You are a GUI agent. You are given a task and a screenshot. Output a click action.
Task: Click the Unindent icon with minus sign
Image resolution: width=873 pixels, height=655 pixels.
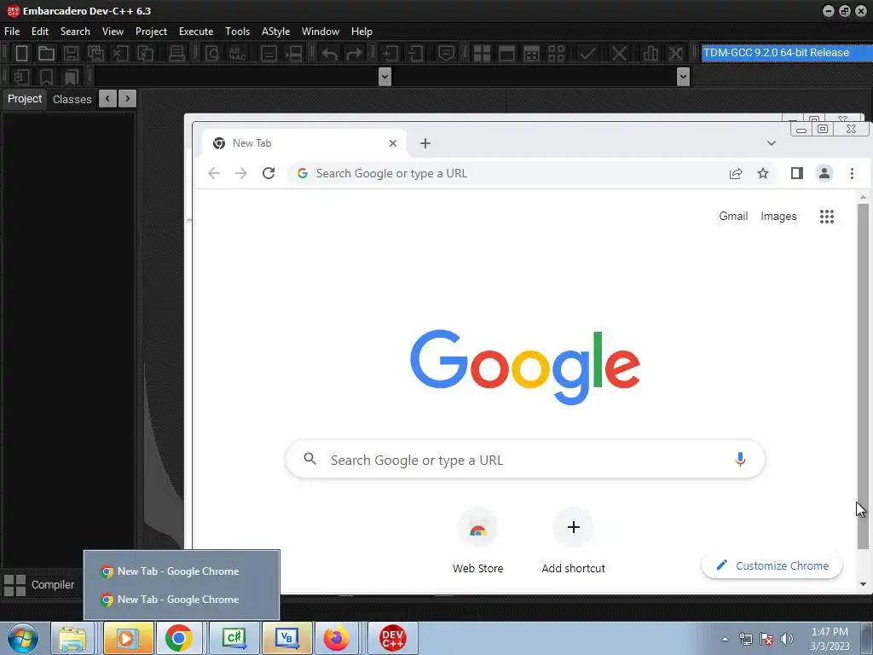click(415, 54)
